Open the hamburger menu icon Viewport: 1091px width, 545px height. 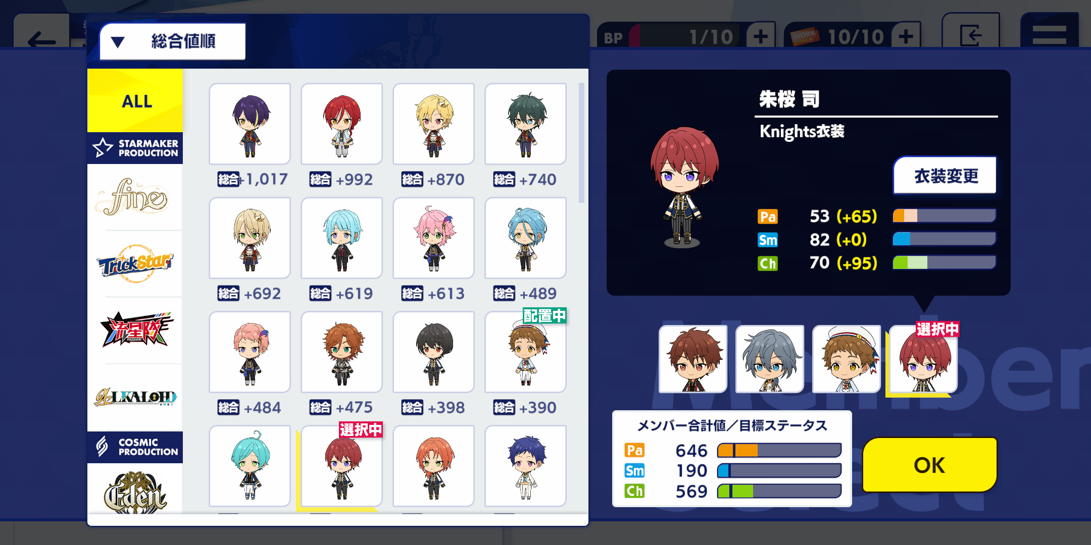pyautogui.click(x=1050, y=34)
